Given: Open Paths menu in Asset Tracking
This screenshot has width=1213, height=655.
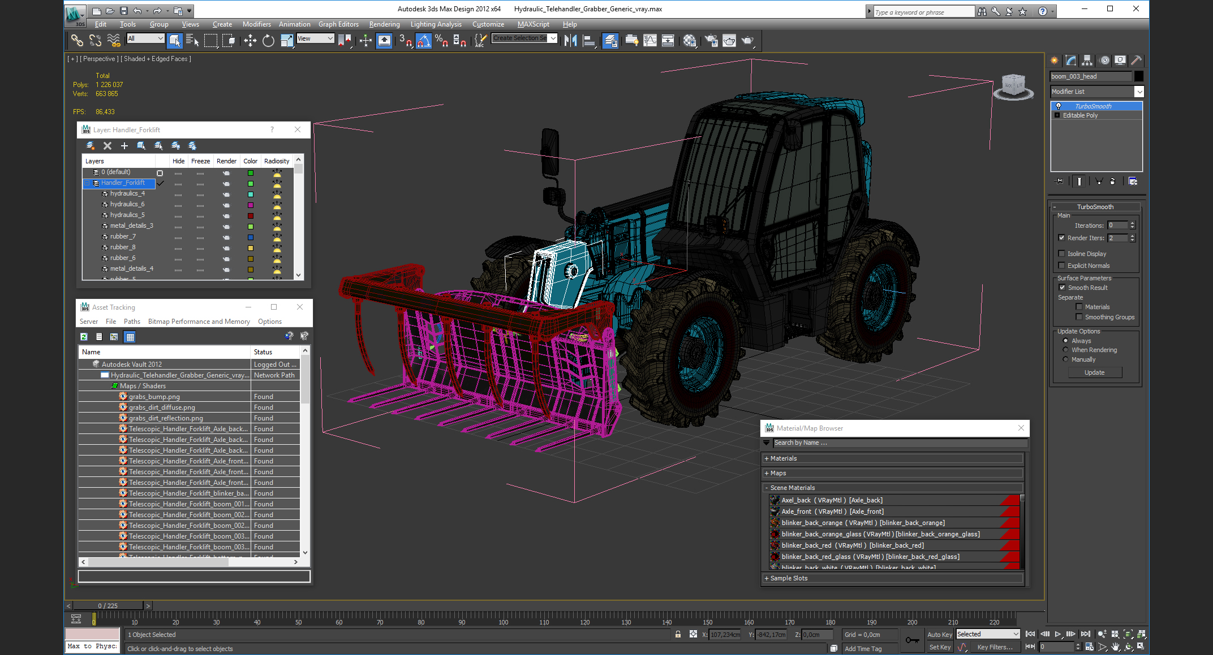Looking at the screenshot, I should (132, 322).
